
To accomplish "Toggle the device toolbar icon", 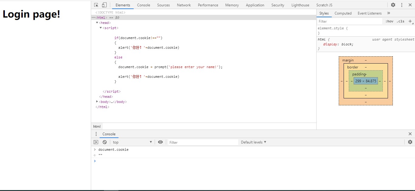I will tap(104, 5).
